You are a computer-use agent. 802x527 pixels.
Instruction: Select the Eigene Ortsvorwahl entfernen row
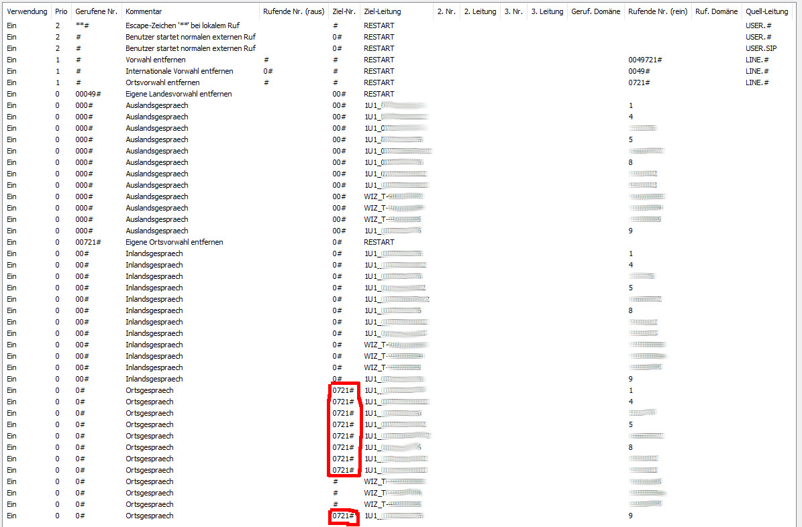[x=174, y=242]
